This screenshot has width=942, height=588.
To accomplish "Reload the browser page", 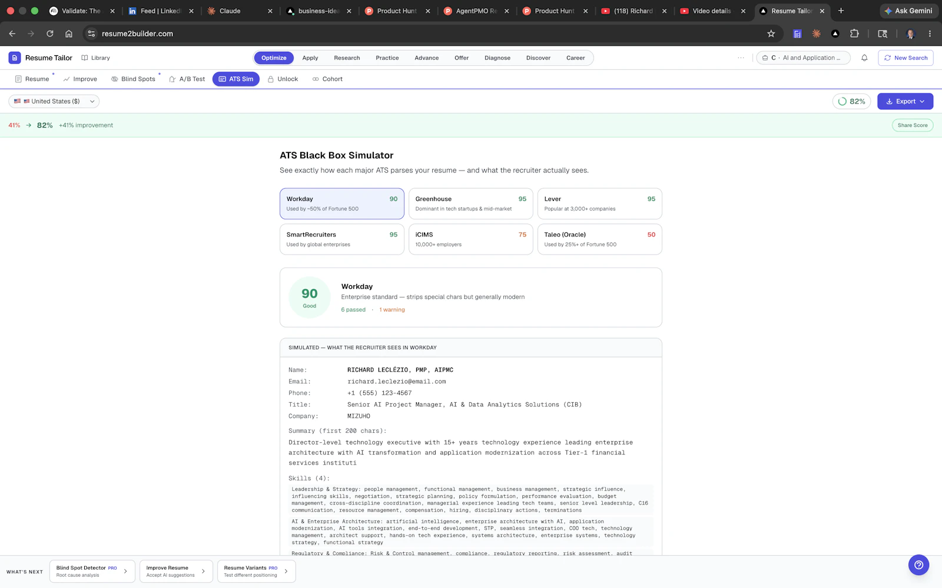I will (x=50, y=34).
